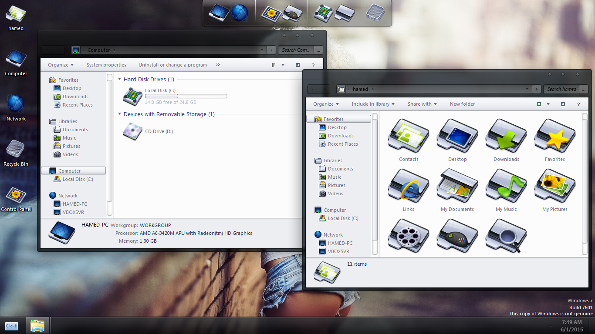Screen dimensions: 595x334
Task: Click the Search hamed input field
Action: click(561, 89)
